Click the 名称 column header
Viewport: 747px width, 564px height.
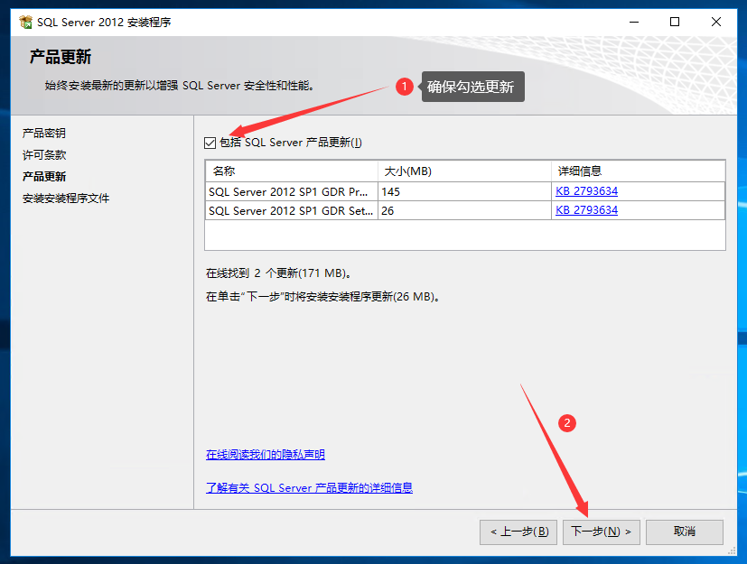(x=291, y=171)
